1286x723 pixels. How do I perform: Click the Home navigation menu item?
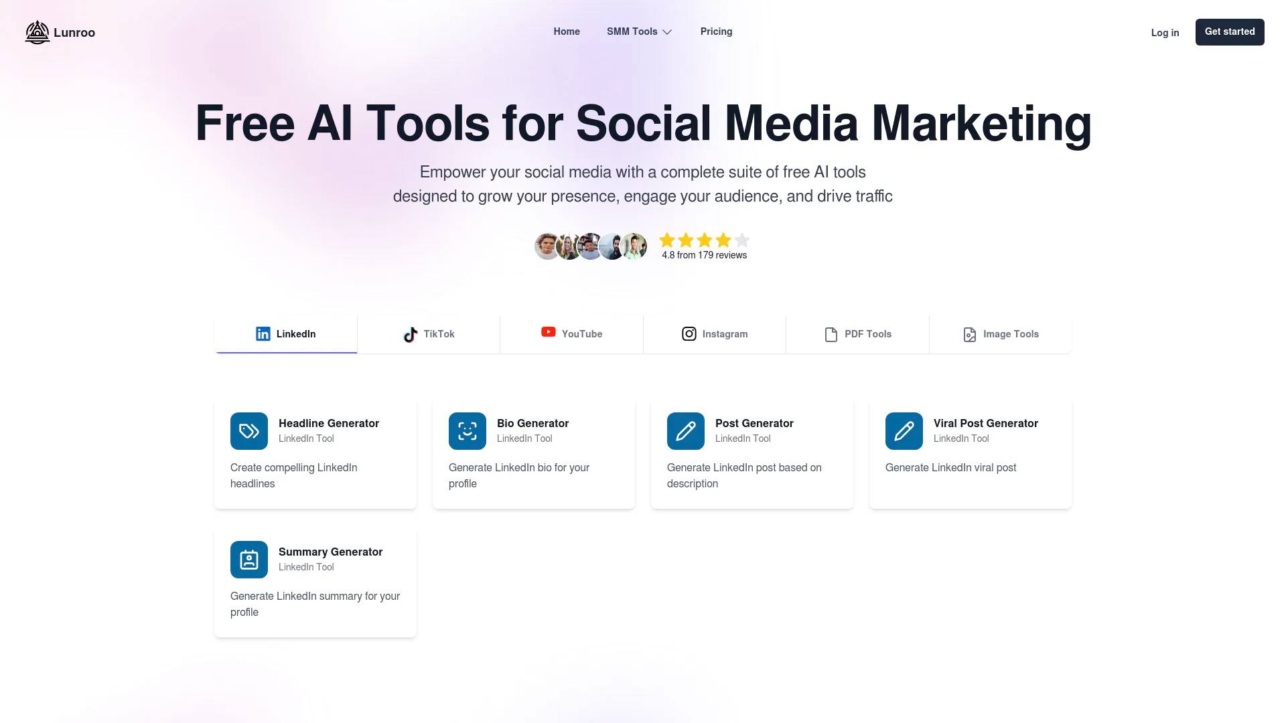pos(566,31)
